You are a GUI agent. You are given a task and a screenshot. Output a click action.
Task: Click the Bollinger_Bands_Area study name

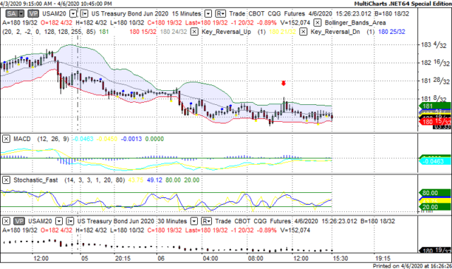[355, 23]
